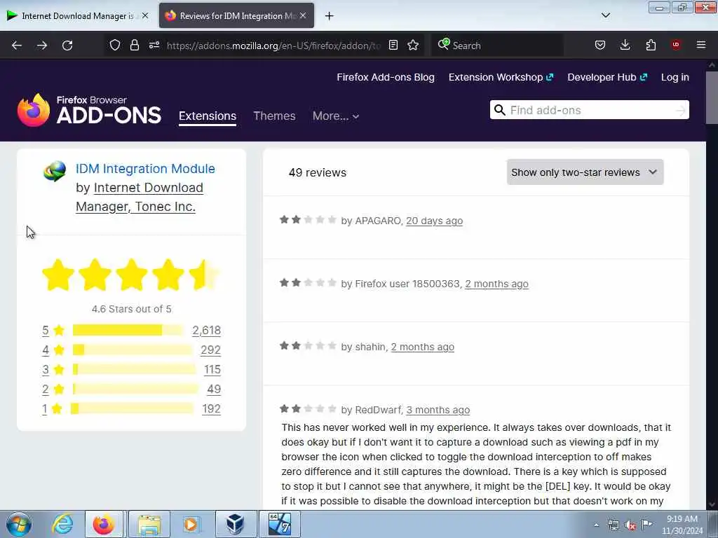Bookmark this page with the star icon
Viewport: 718px width, 538px height.
tap(413, 46)
